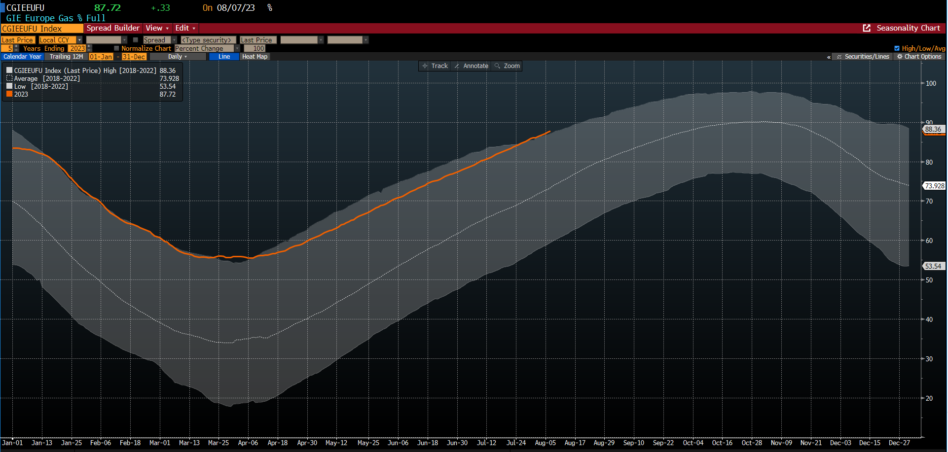Collapse side panel with double-chevron icon
948x452 pixels.
[x=829, y=57]
